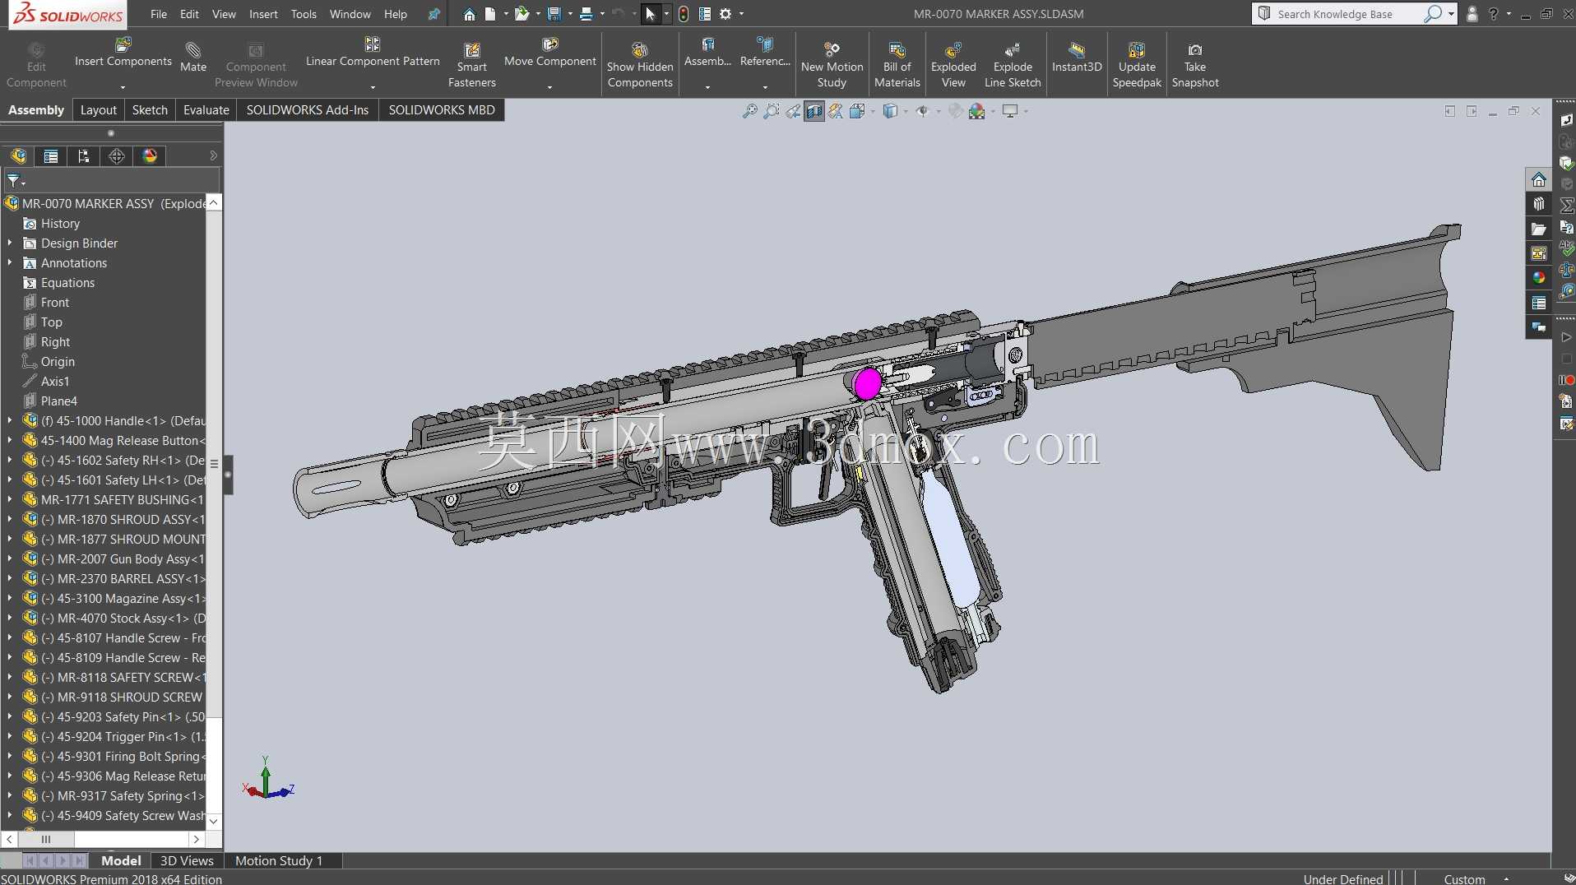Open Assembly Features dropdown arrow
This screenshot has height=885, width=1576.
707,87
